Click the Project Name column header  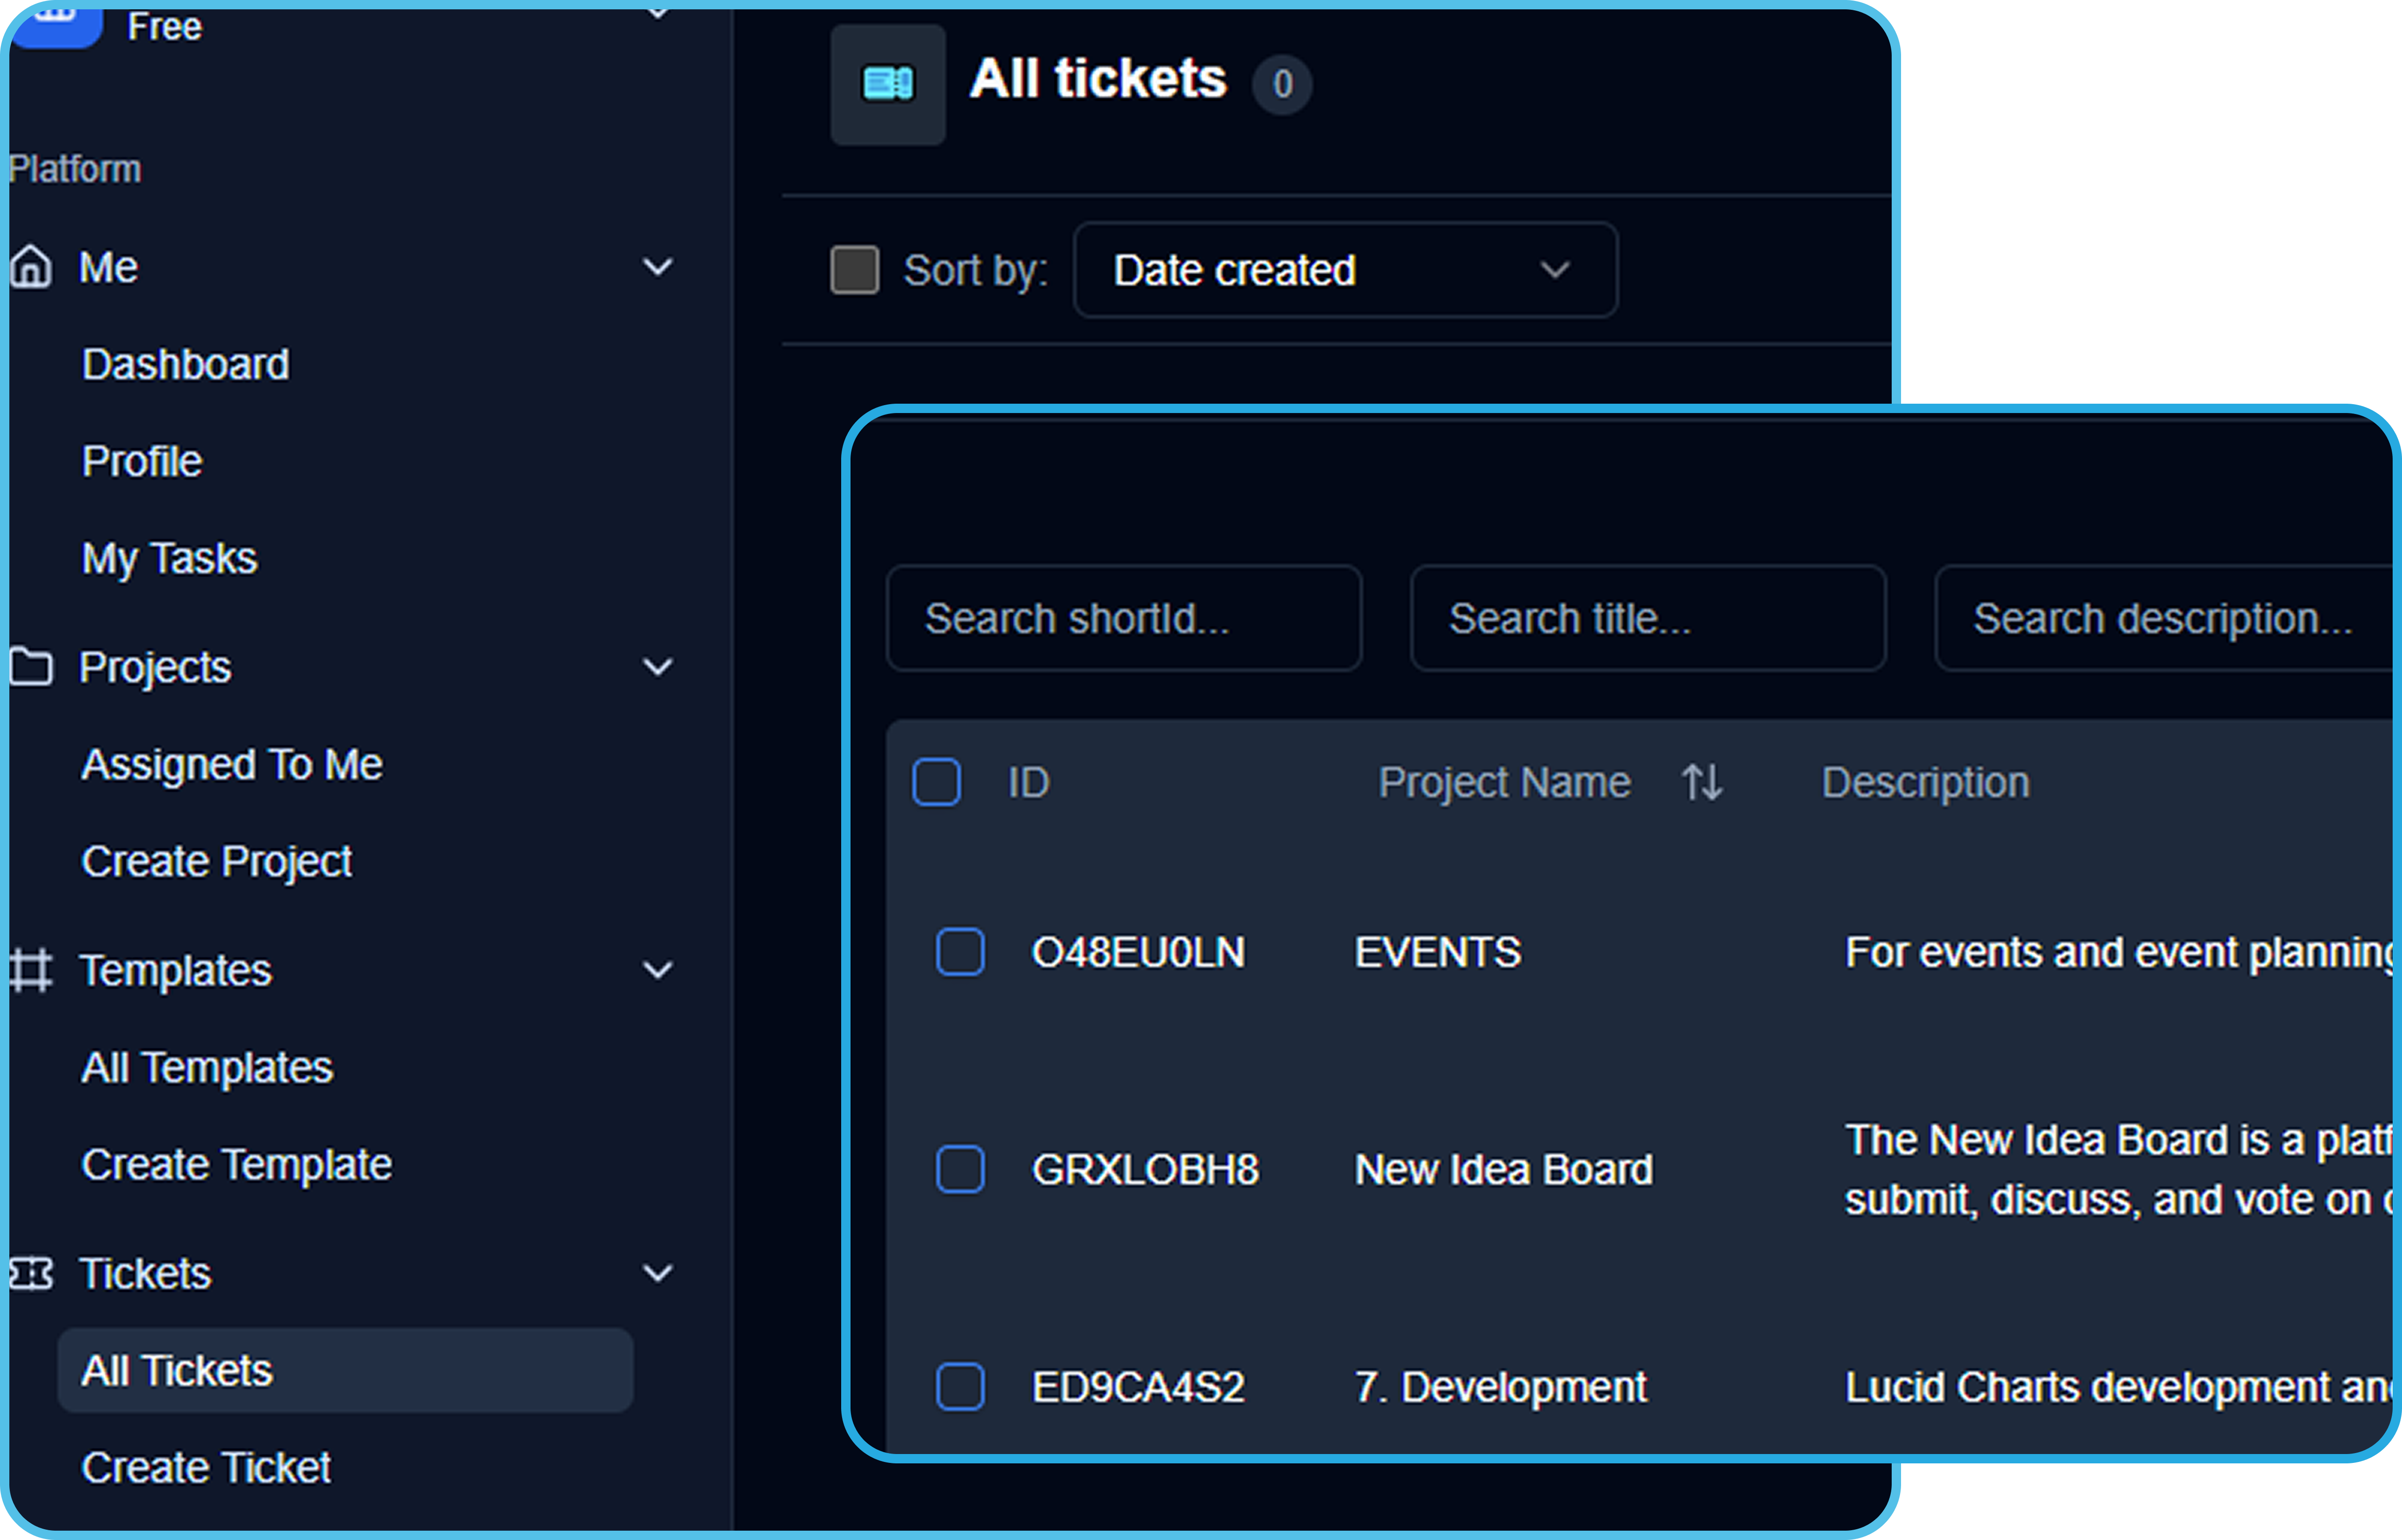(1505, 782)
